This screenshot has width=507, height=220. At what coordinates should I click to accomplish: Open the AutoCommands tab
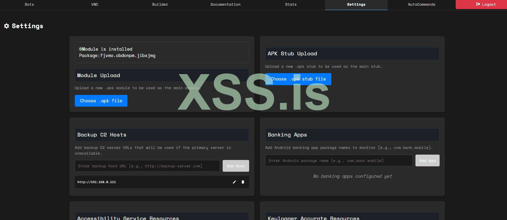421,4
